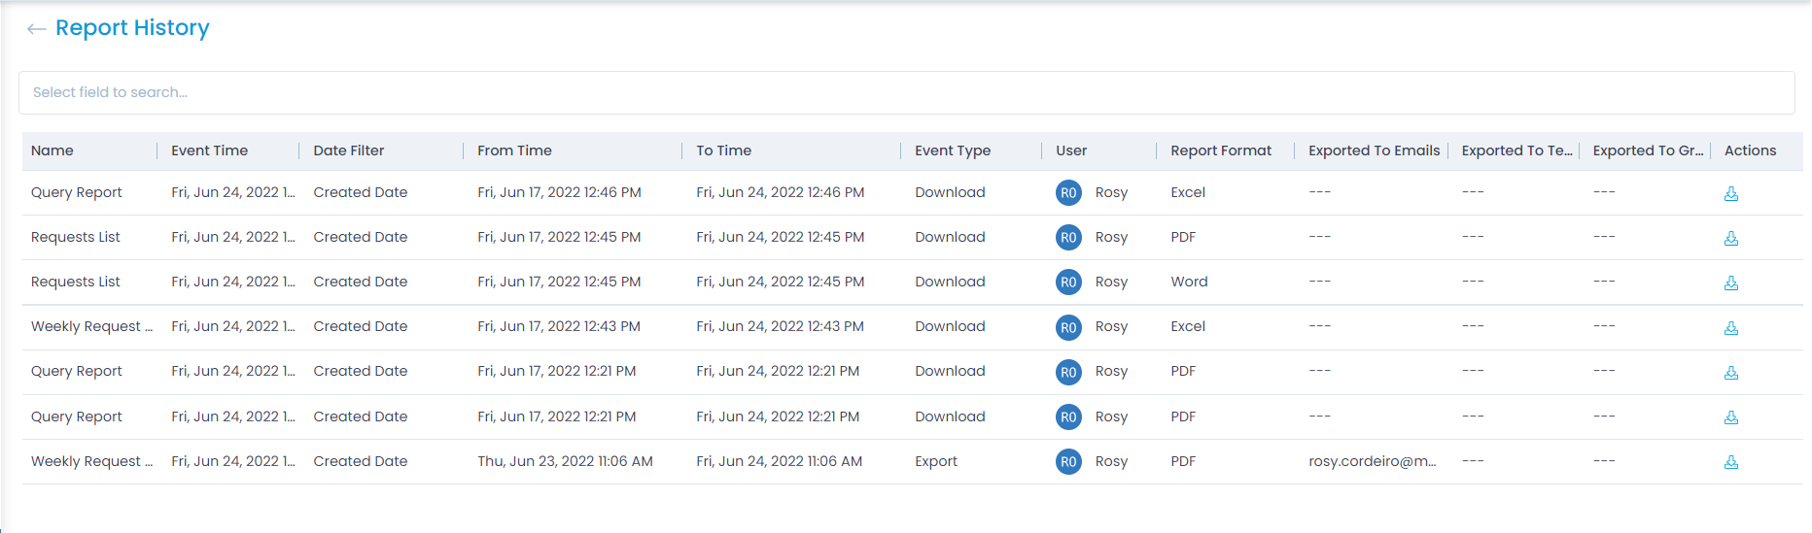Click the Event Time column header

pyautogui.click(x=209, y=150)
